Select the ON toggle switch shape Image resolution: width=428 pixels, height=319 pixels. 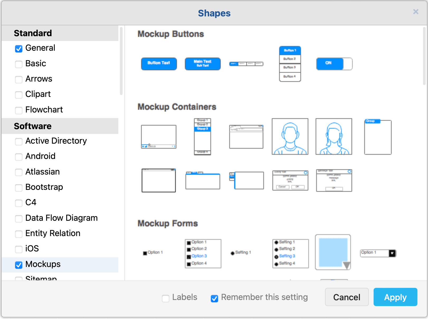click(334, 64)
